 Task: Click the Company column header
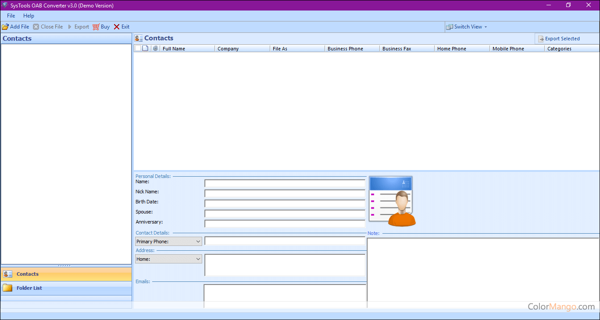[x=242, y=49]
